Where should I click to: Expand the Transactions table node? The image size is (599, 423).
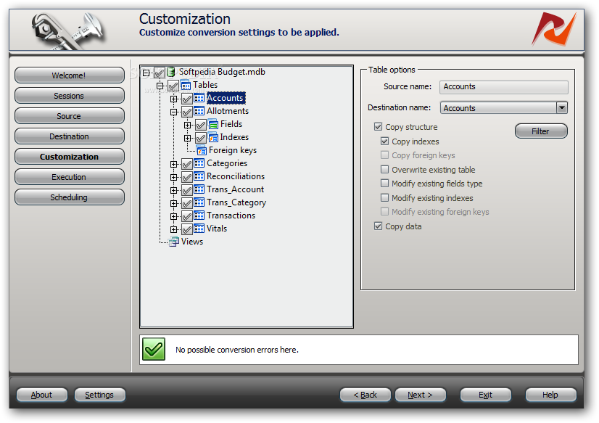point(174,216)
